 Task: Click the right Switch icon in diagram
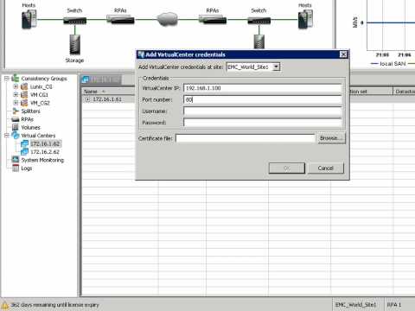click(259, 21)
